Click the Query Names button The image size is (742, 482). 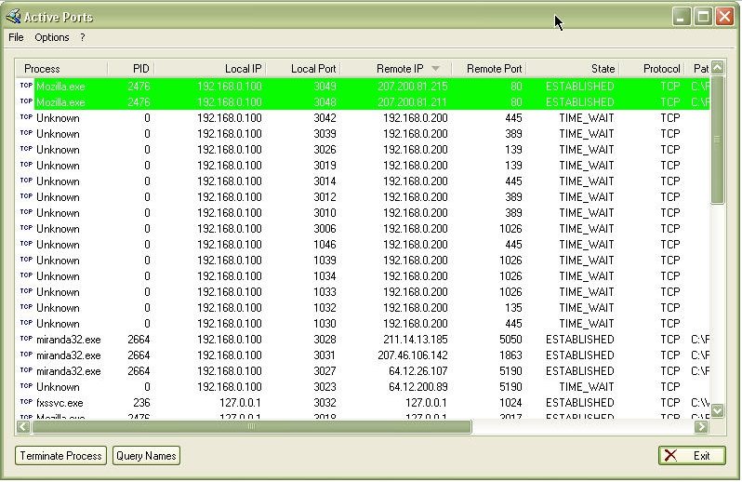tap(146, 456)
